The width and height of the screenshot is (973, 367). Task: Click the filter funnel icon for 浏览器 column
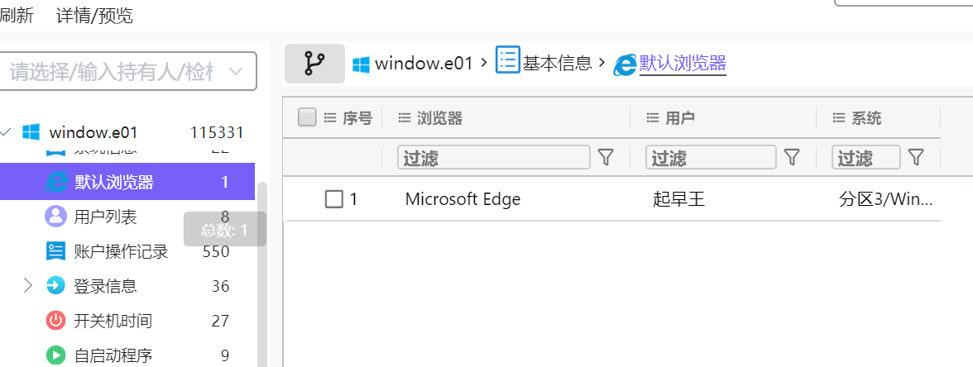[x=606, y=157]
